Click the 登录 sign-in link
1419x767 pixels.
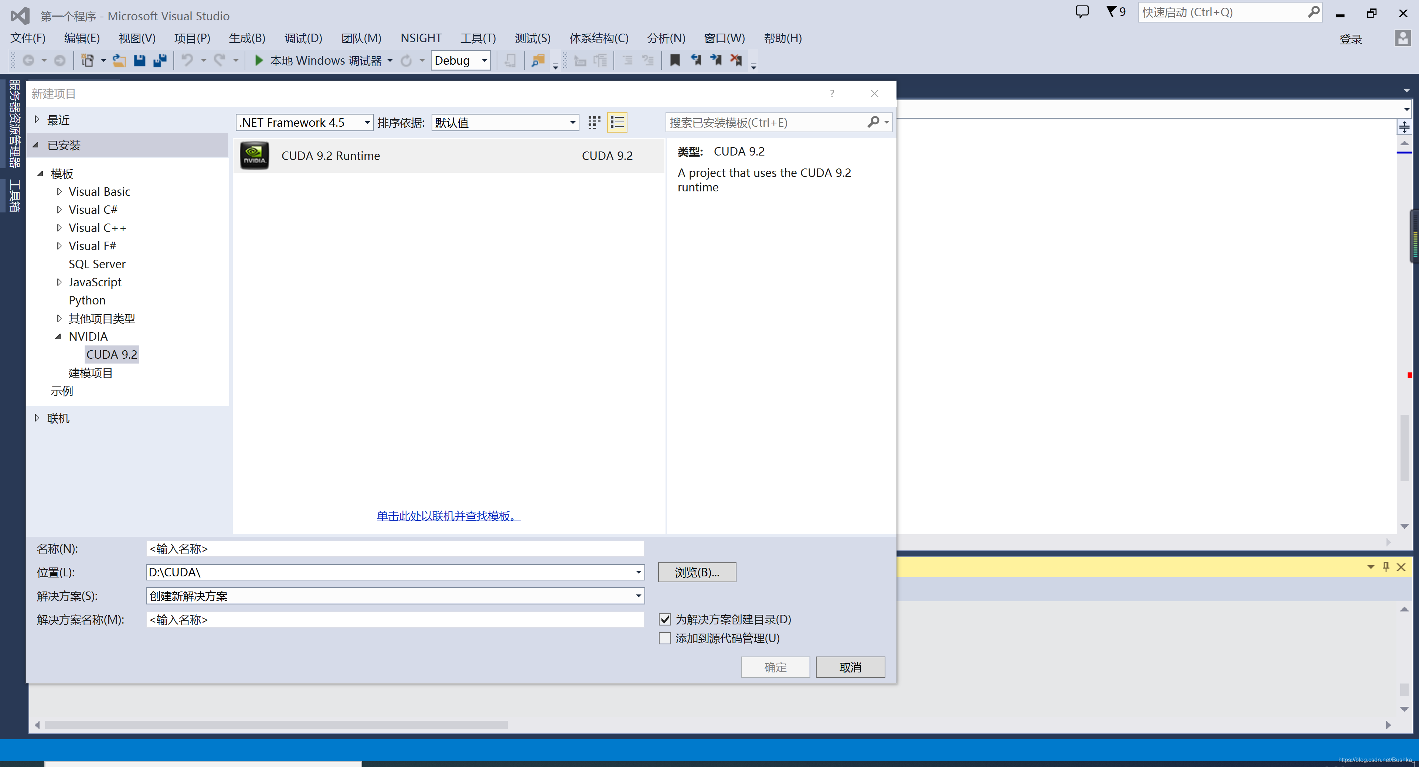[x=1350, y=39]
